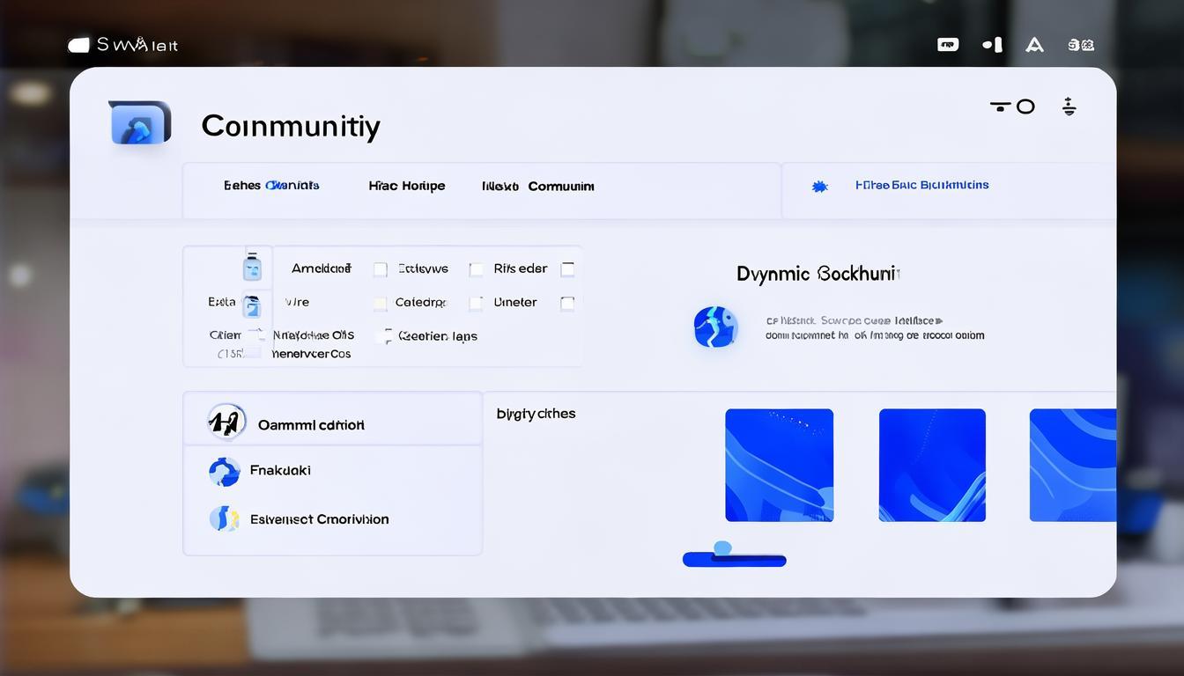Click the blue slider handle below thumbnails
The height and width of the screenshot is (676, 1184).
click(x=722, y=549)
